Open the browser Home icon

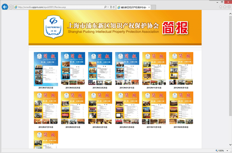[220, 7]
